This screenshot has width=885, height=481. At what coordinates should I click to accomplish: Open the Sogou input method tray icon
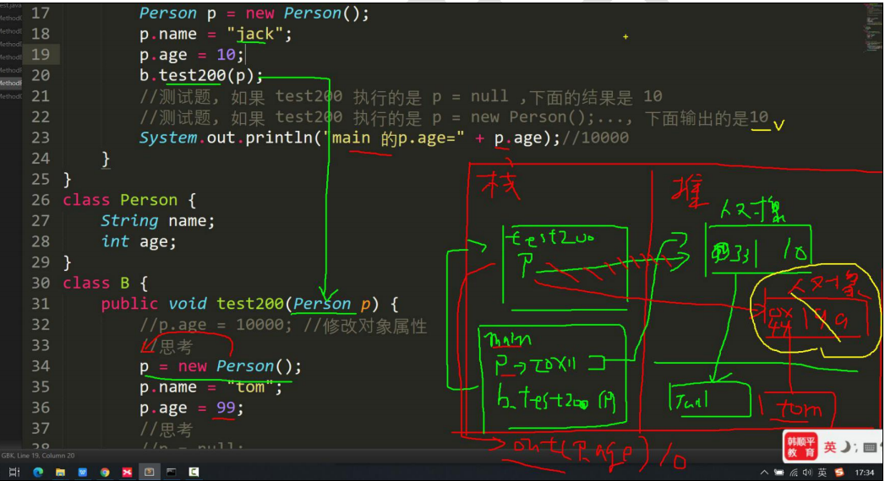point(839,473)
